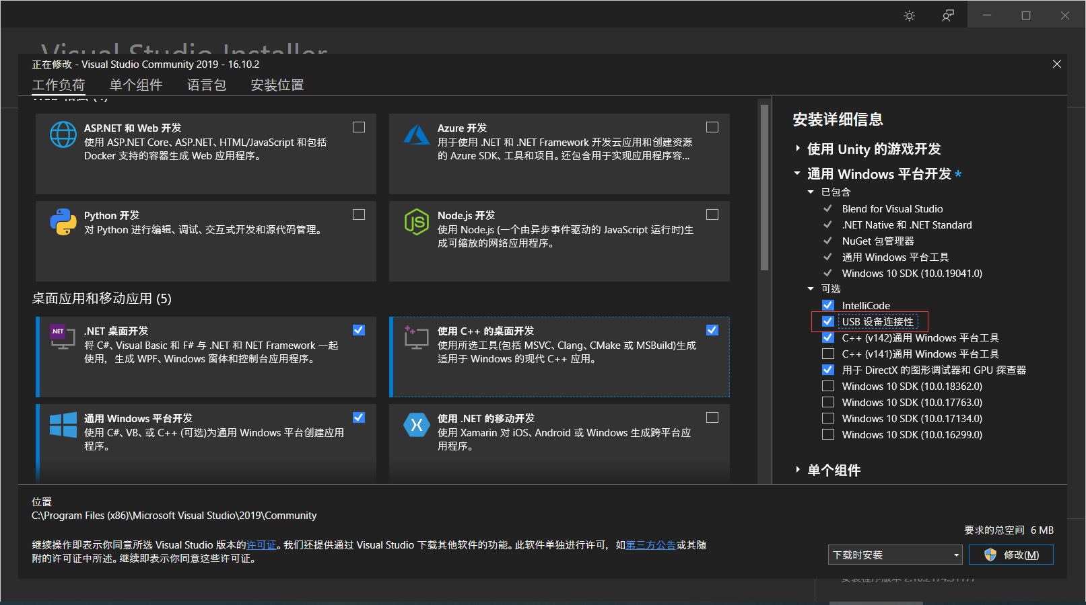Enable the ASP.NET 和 Web 开发 workload checkbox
1086x605 pixels.
tap(359, 127)
